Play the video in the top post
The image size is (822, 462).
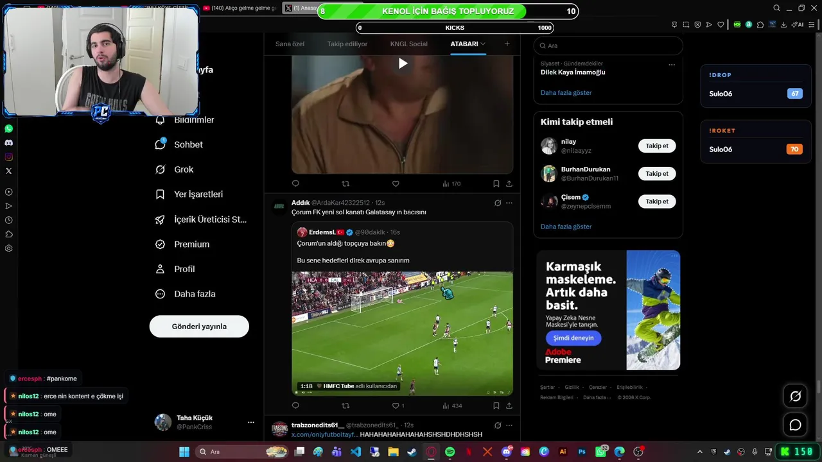coord(403,63)
